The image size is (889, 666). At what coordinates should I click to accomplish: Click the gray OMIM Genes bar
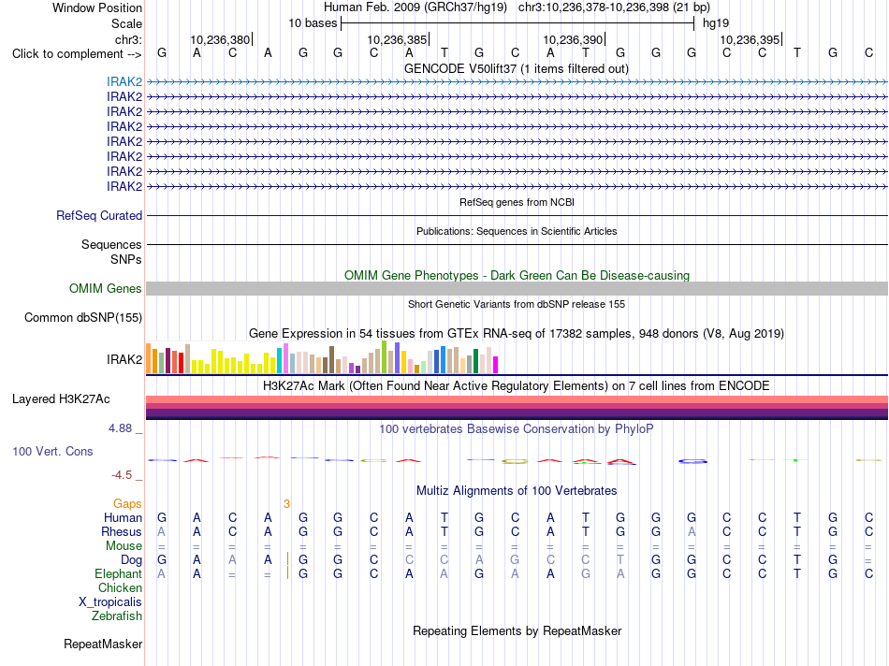pos(517,288)
